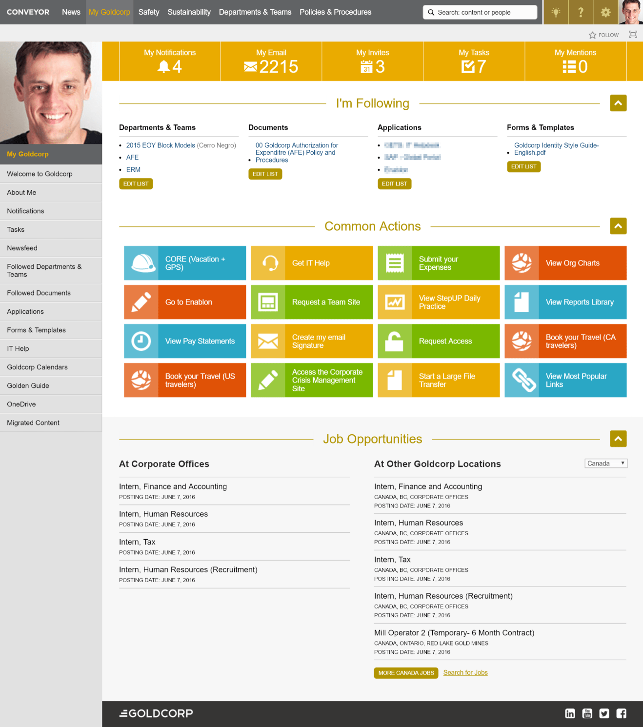Screen dimensions: 643x727
Task: Open the Safety menu item
Action: pos(149,12)
